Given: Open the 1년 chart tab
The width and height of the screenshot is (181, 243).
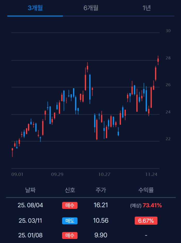Looking at the screenshot, I should [x=146, y=8].
